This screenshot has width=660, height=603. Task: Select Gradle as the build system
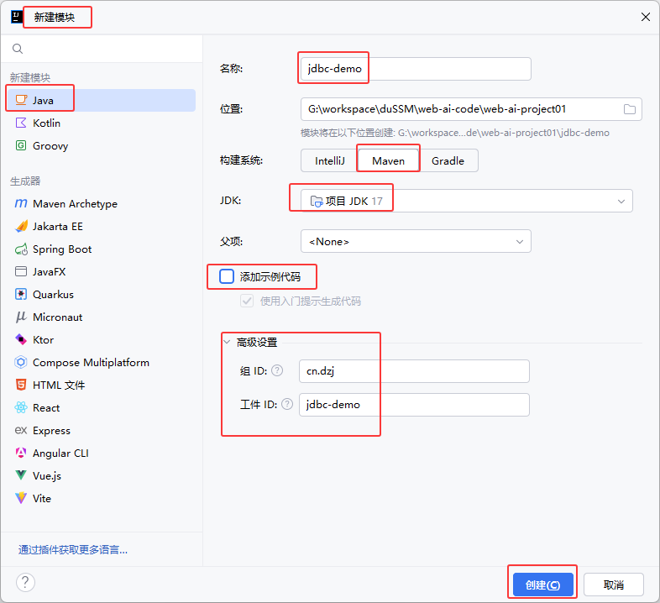[448, 160]
